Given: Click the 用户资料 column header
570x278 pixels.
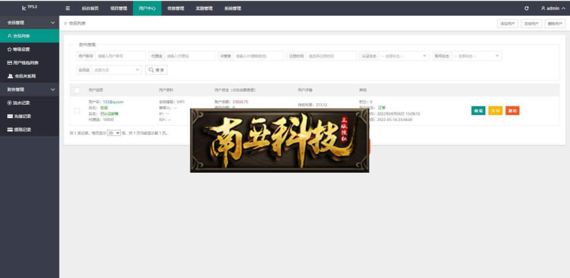Looking at the screenshot, I should (166, 90).
